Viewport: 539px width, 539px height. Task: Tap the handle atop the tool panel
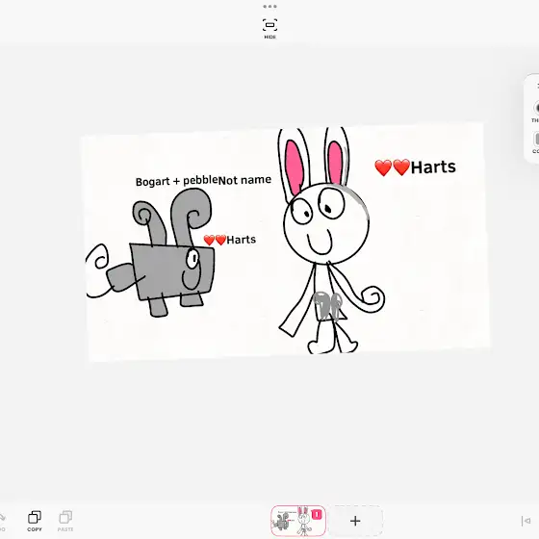pos(537,86)
